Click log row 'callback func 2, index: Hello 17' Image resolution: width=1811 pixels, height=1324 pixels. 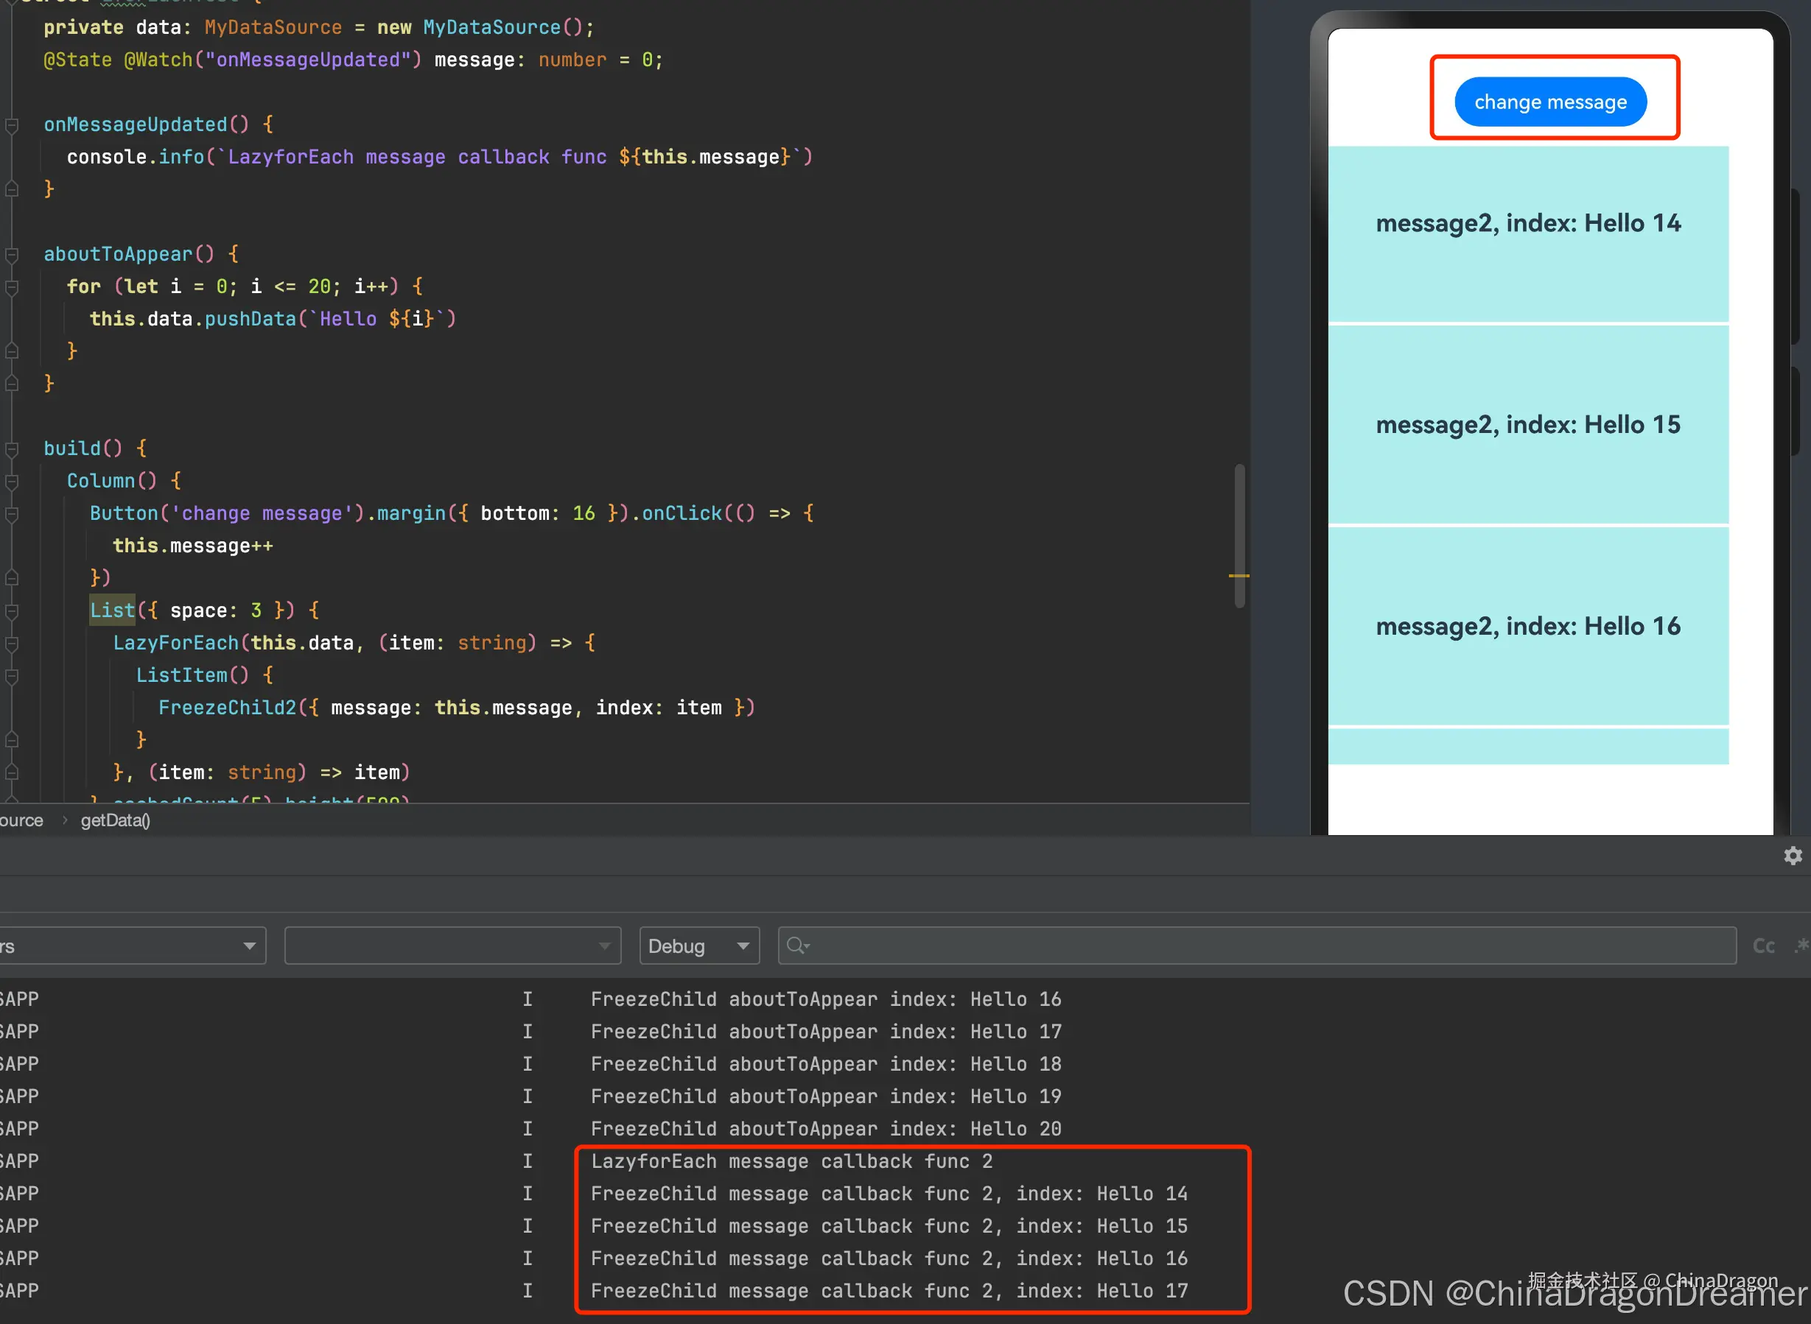(889, 1290)
